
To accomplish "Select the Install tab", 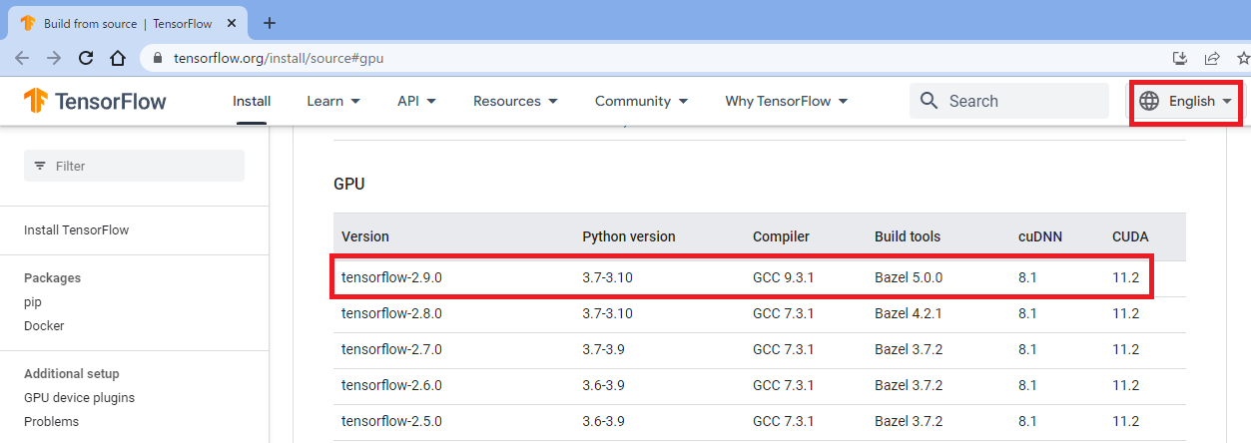I will (252, 101).
